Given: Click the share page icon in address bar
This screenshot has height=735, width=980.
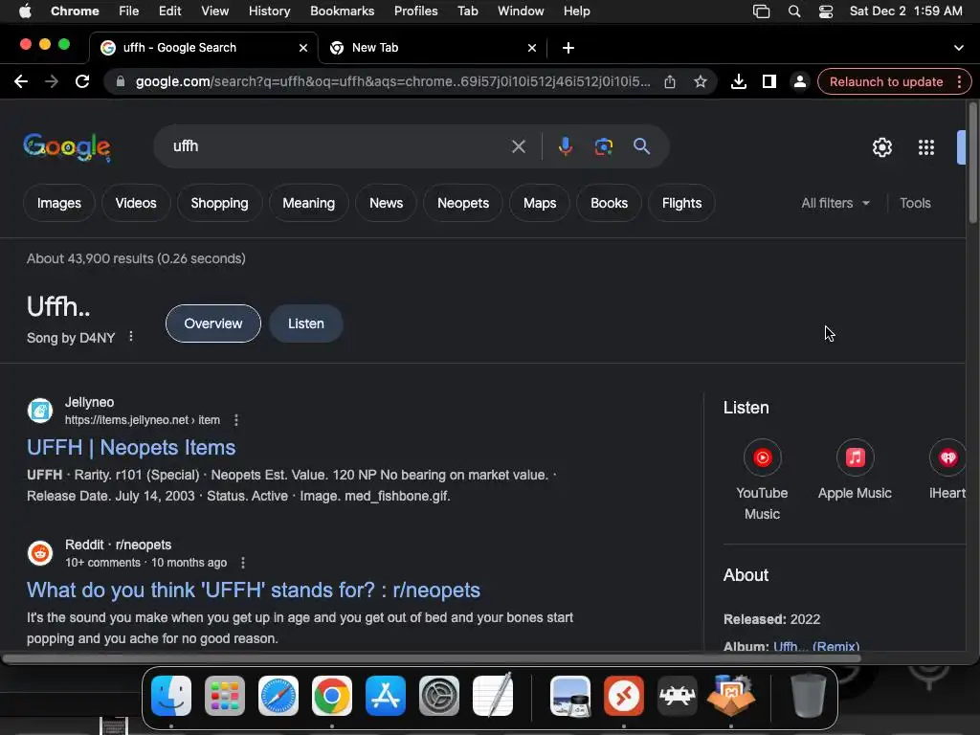Looking at the screenshot, I should click(x=669, y=81).
